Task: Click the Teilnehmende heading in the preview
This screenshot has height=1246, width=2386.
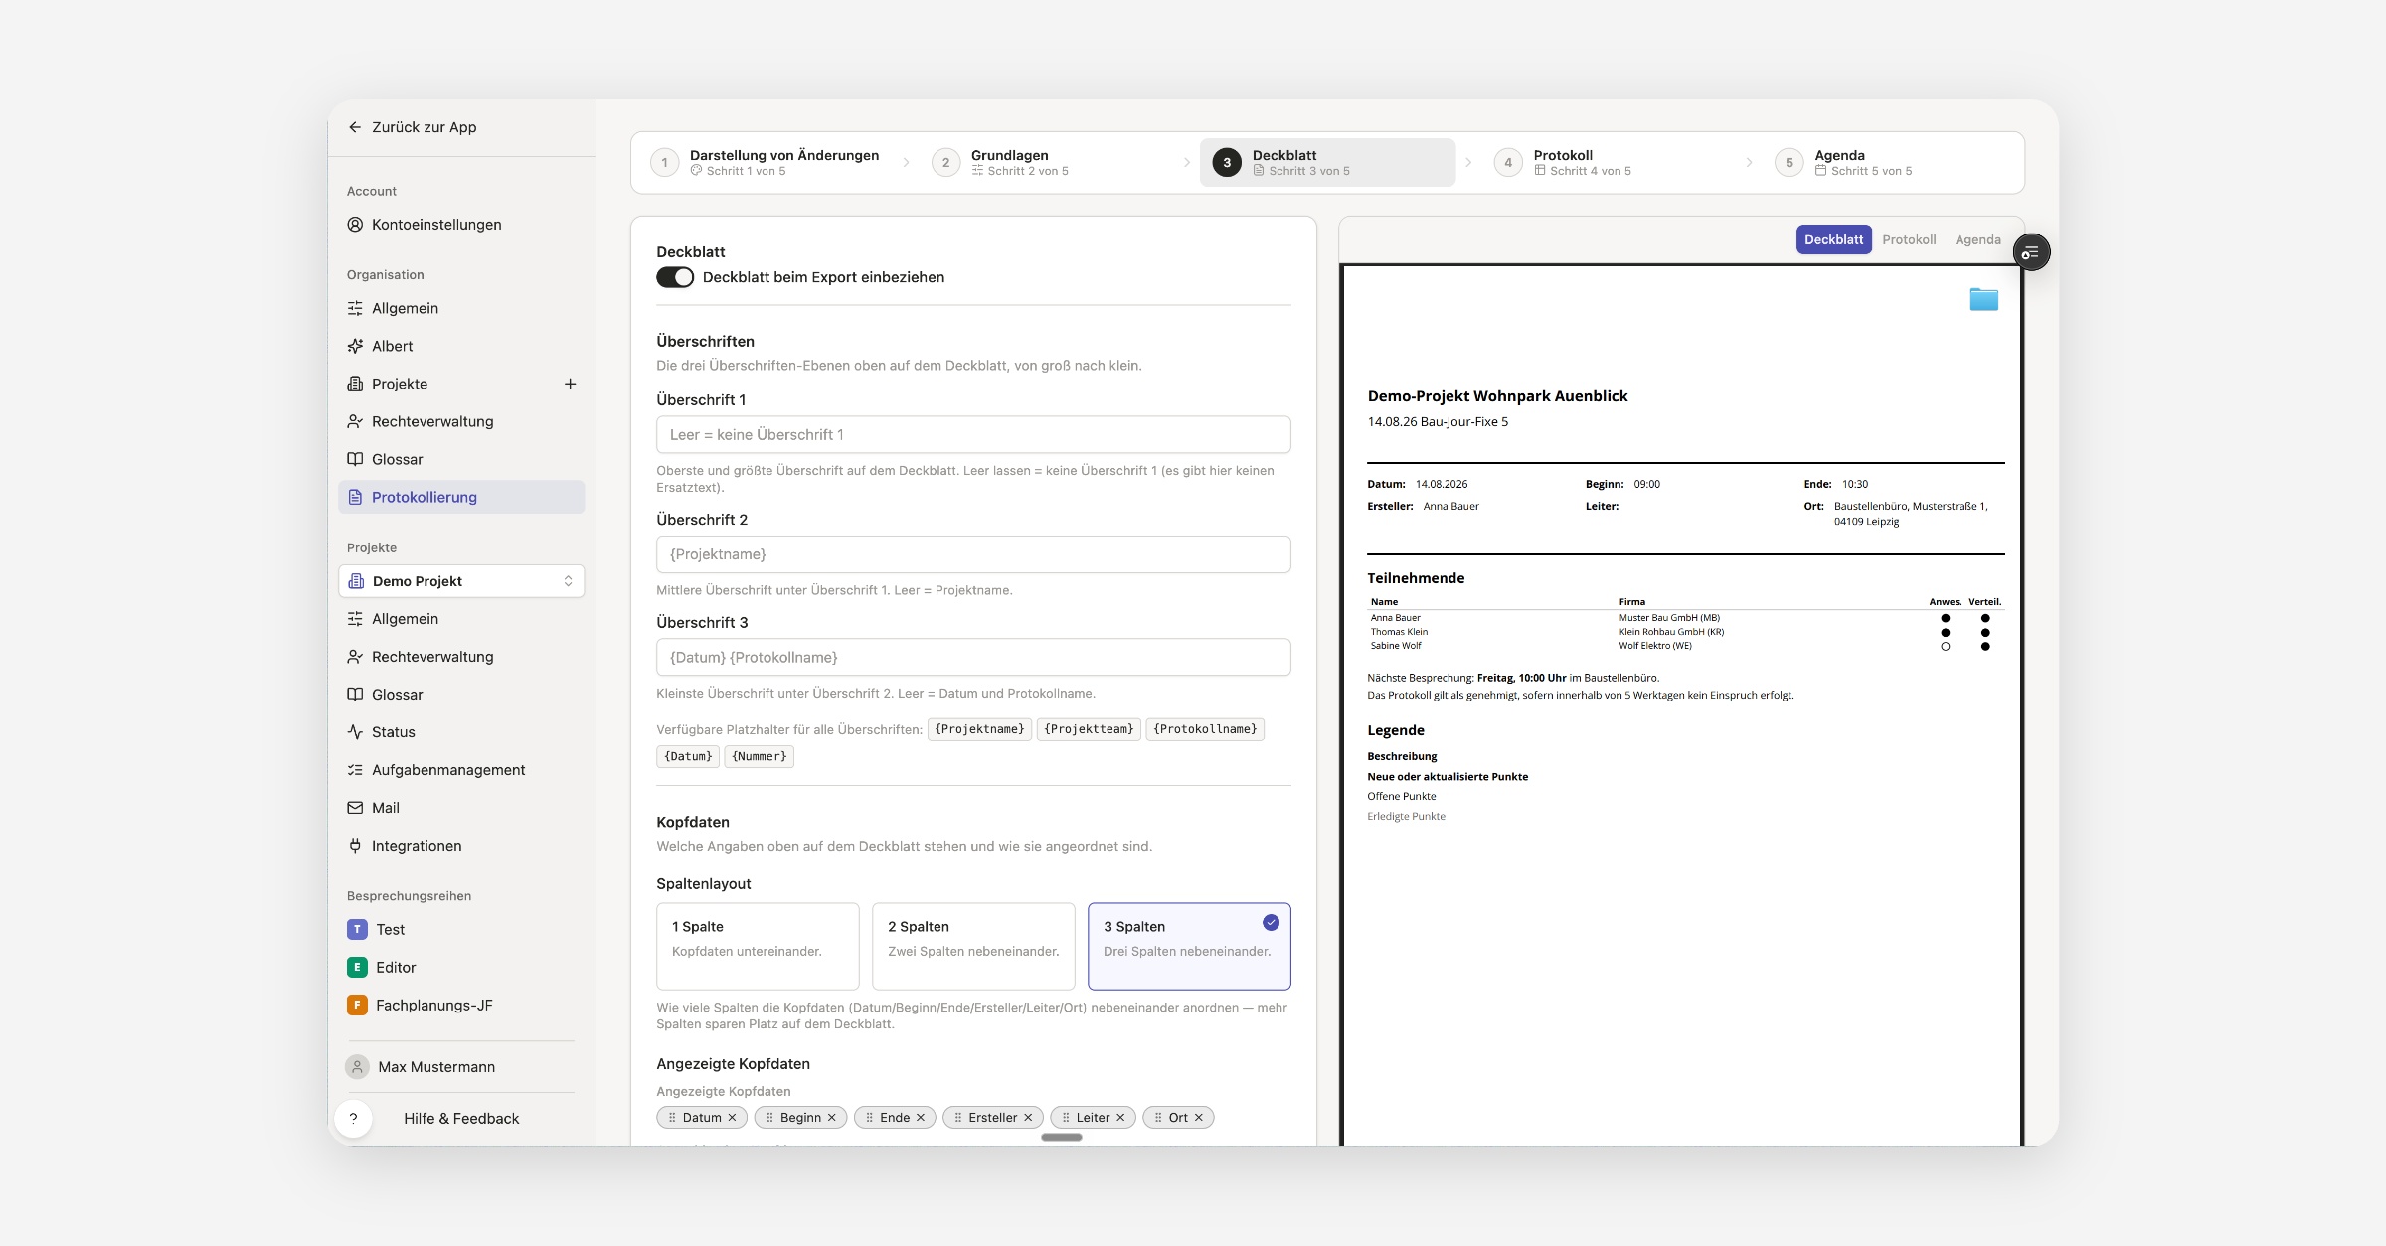Action: click(1416, 578)
